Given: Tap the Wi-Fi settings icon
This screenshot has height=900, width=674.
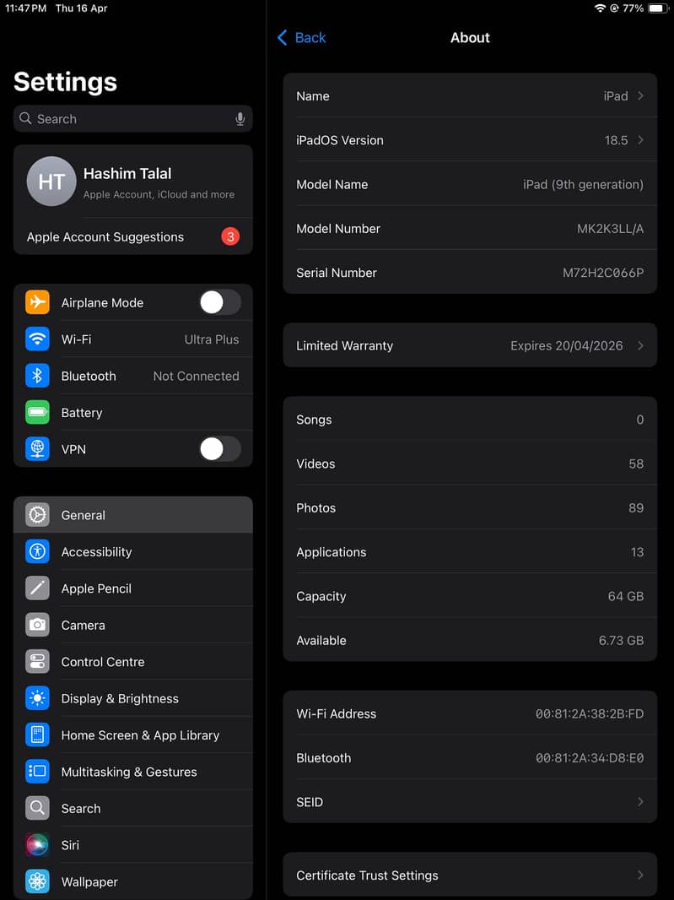Looking at the screenshot, I should click(37, 339).
